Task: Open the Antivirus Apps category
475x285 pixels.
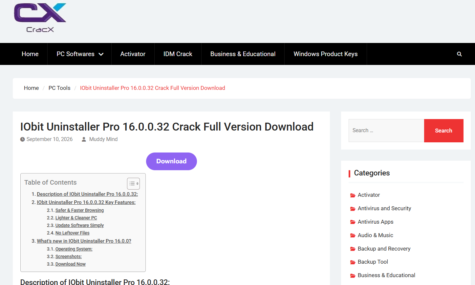Action: [x=376, y=222]
